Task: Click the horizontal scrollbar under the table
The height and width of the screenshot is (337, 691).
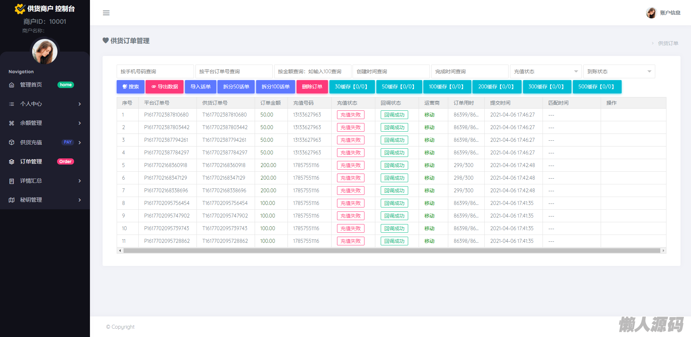Action: (392, 250)
